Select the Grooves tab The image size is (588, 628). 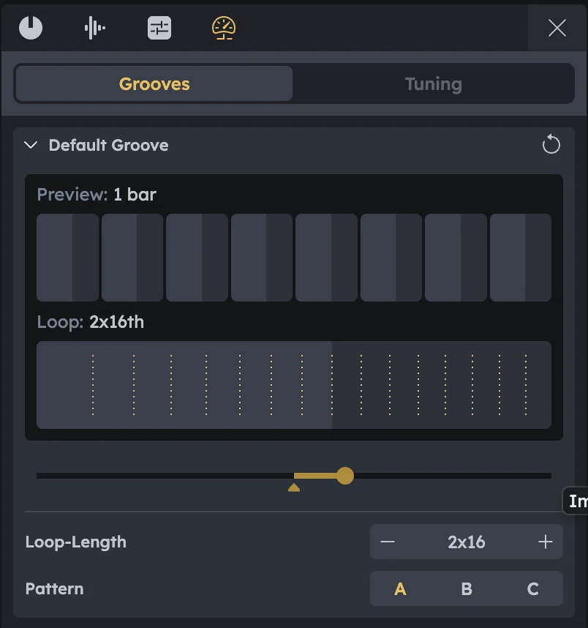pos(154,83)
